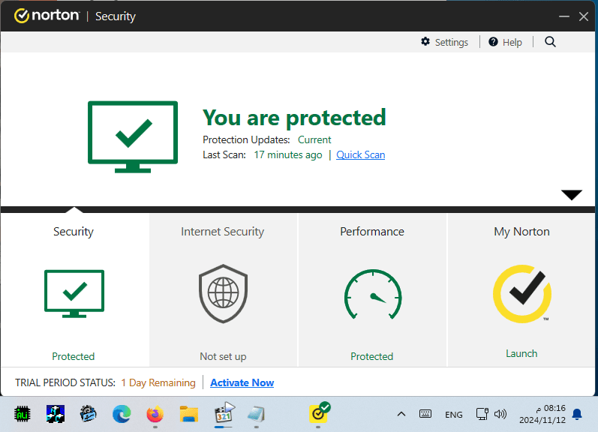
Task: Click the Activate Now link
Action: (x=242, y=382)
